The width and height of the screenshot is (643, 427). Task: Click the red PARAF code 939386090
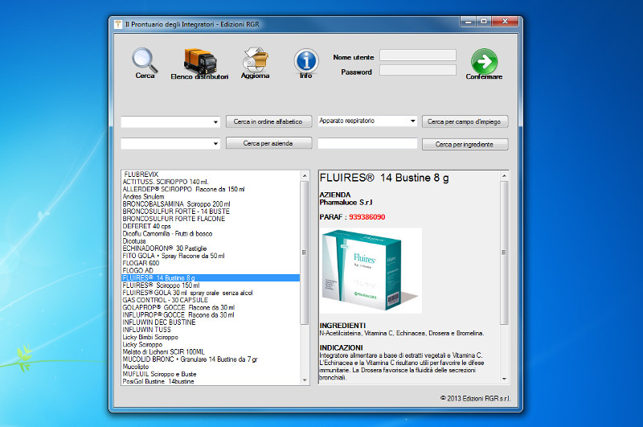point(367,217)
